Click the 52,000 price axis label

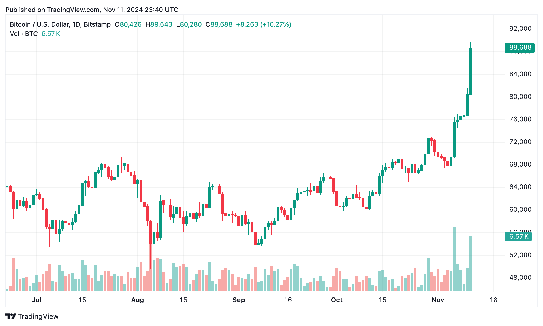pyautogui.click(x=520, y=255)
